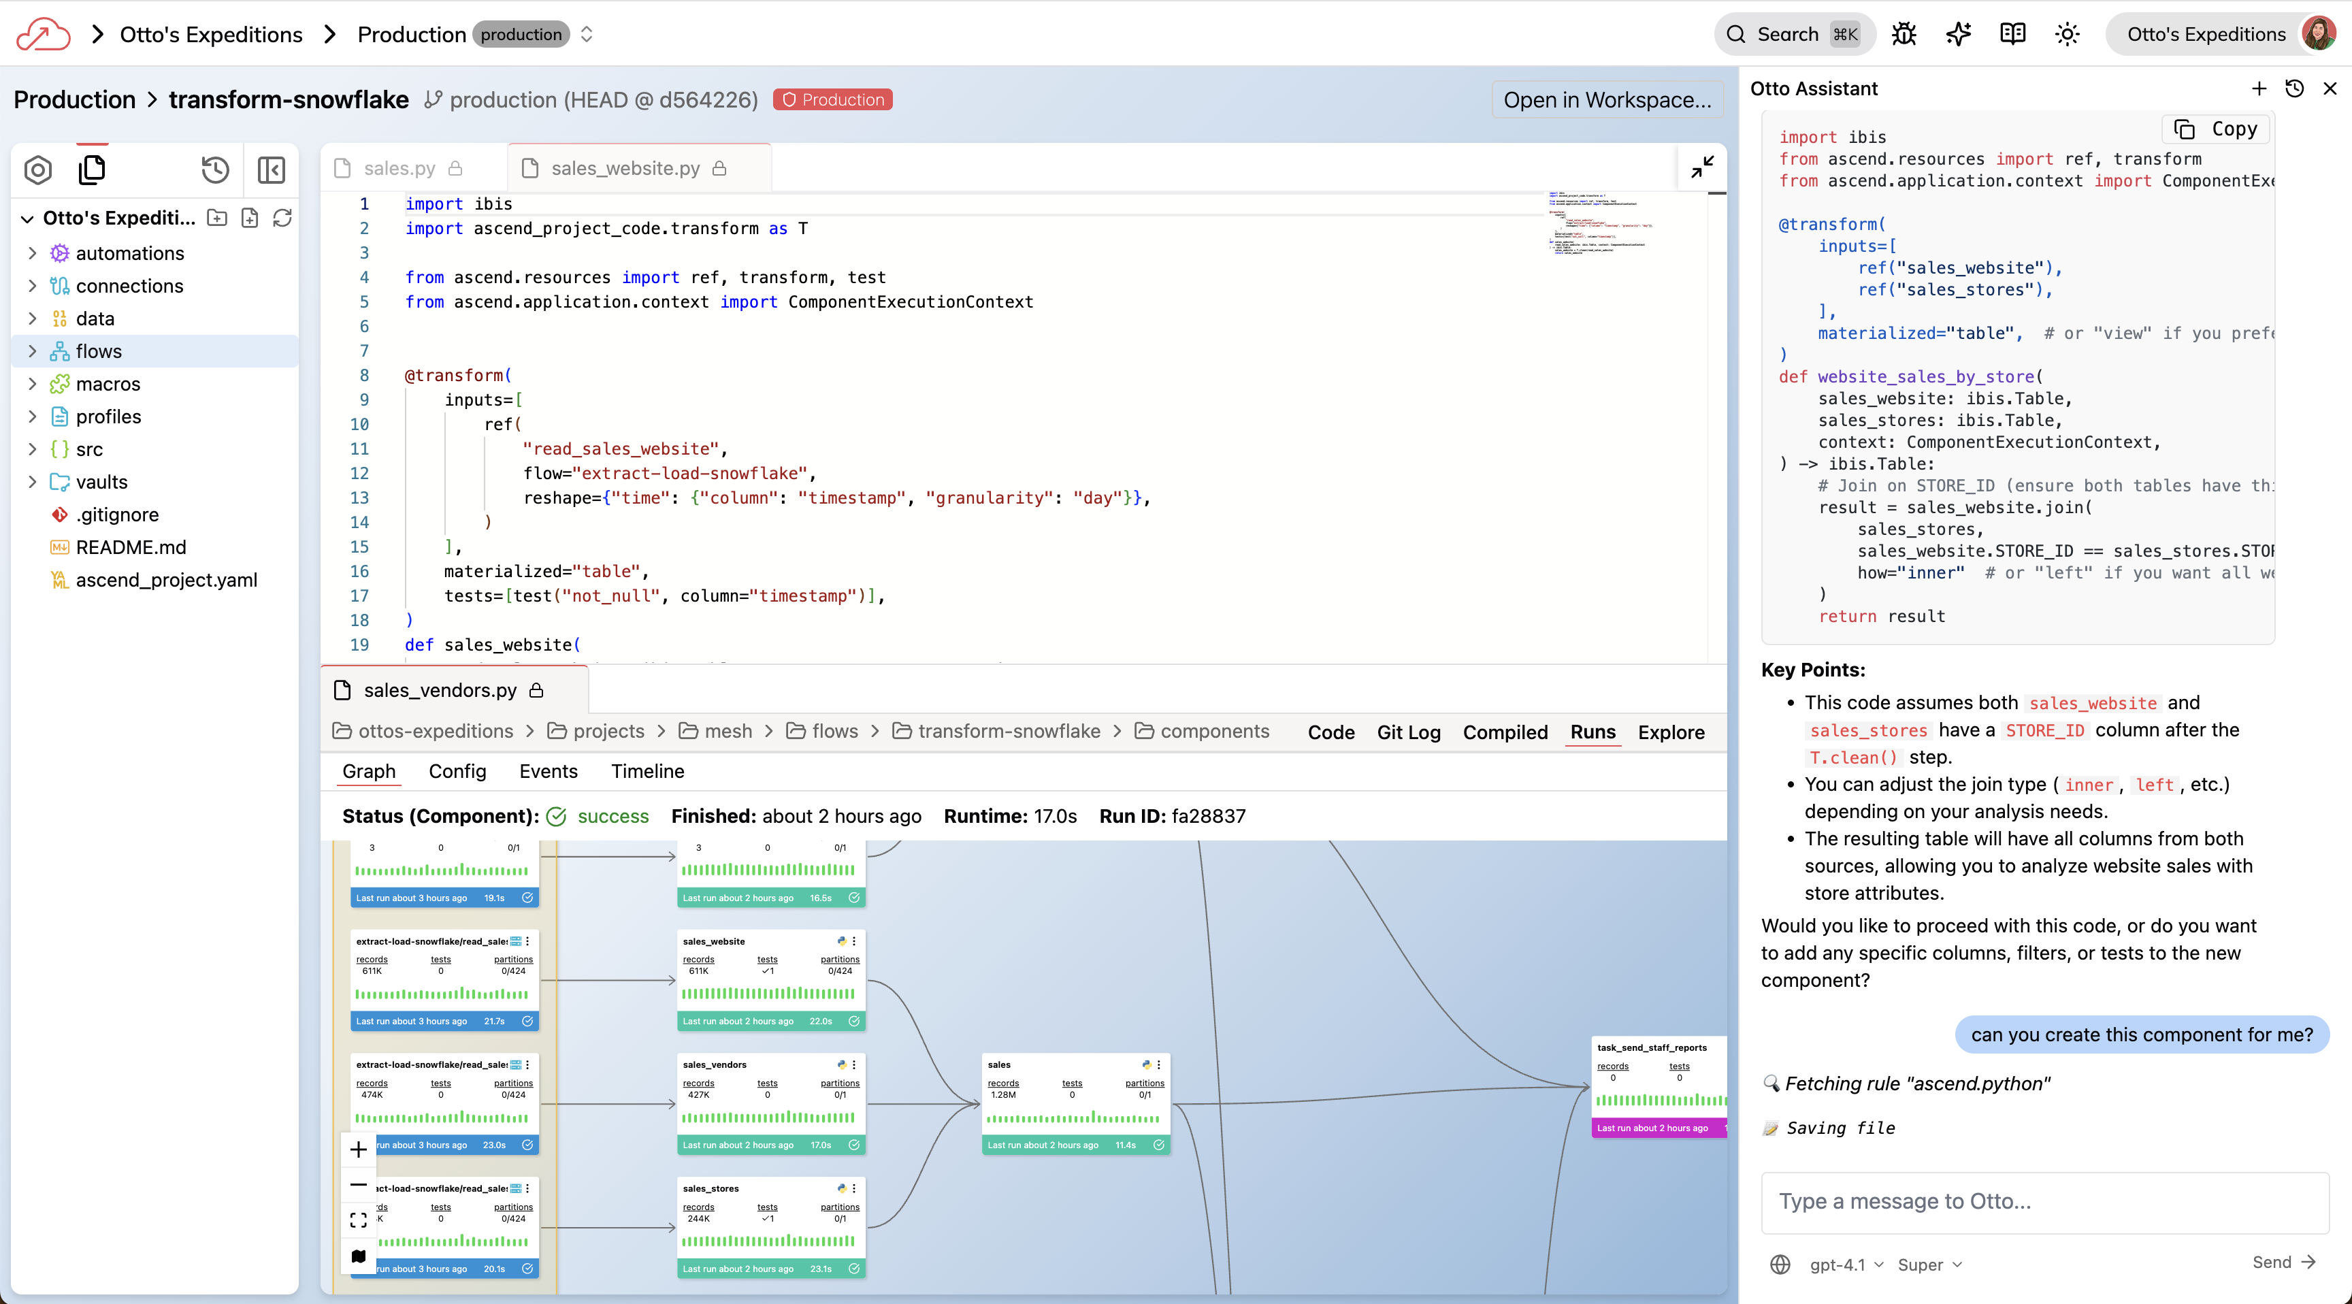This screenshot has width=2352, height=1304.
Task: Open the Git Log tab
Action: [x=1408, y=732]
